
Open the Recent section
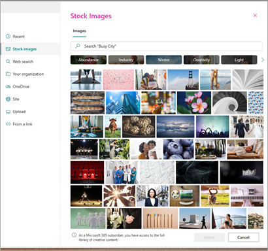(x=30, y=37)
